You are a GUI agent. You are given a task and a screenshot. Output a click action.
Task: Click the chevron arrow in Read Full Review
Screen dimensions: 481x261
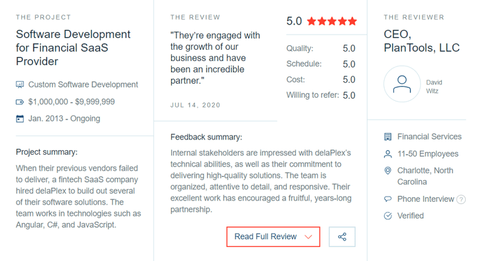click(309, 236)
